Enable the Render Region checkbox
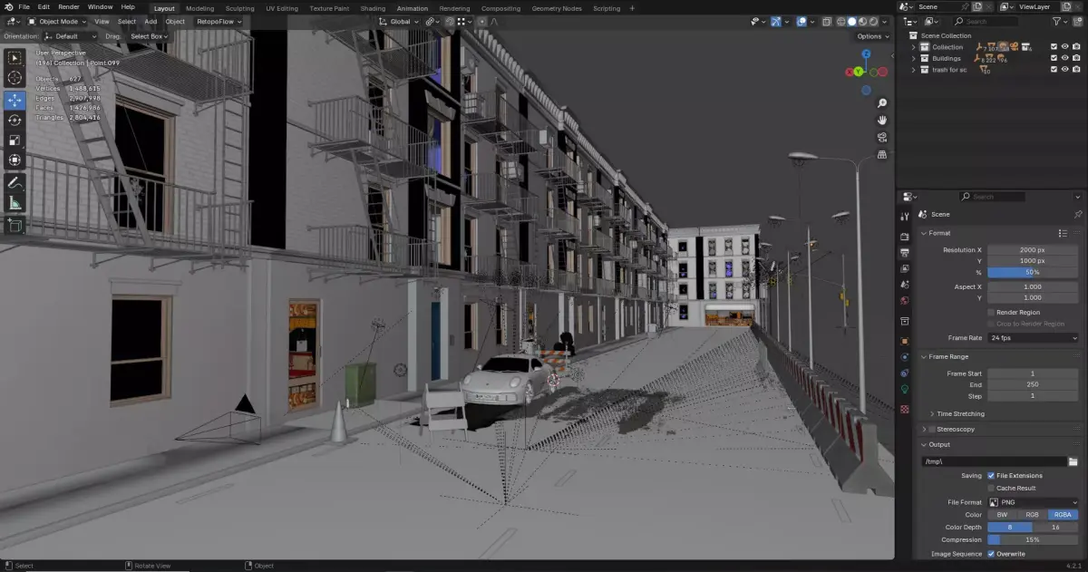The width and height of the screenshot is (1088, 572). (991, 312)
